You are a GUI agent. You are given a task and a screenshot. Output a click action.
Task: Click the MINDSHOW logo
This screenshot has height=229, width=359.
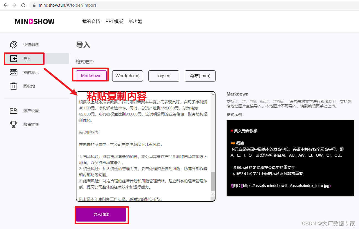pos(35,22)
